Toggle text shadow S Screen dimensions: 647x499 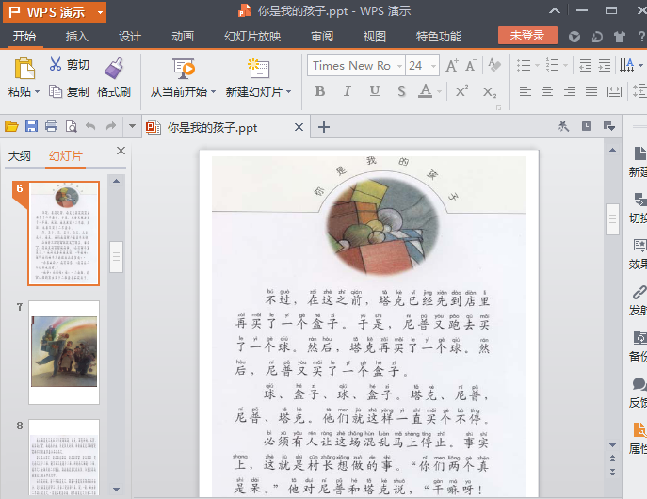pyautogui.click(x=401, y=91)
